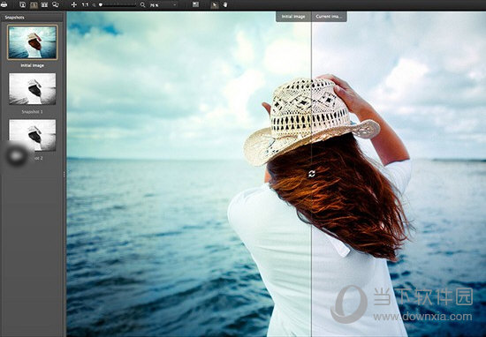Click the snapshots panel collapse handle
This screenshot has height=337, width=486.
click(65, 174)
